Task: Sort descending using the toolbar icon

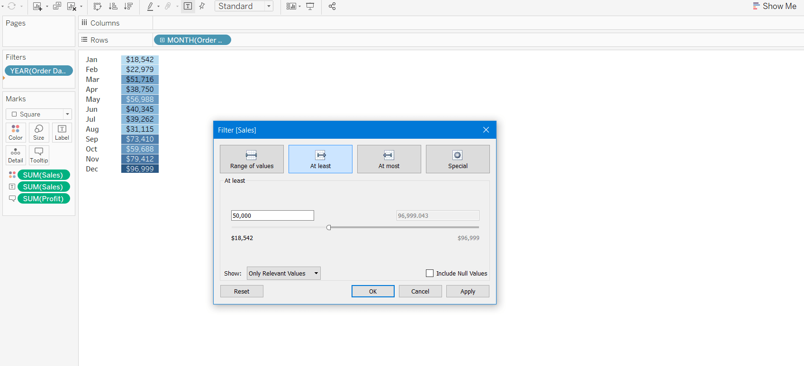Action: [x=128, y=6]
